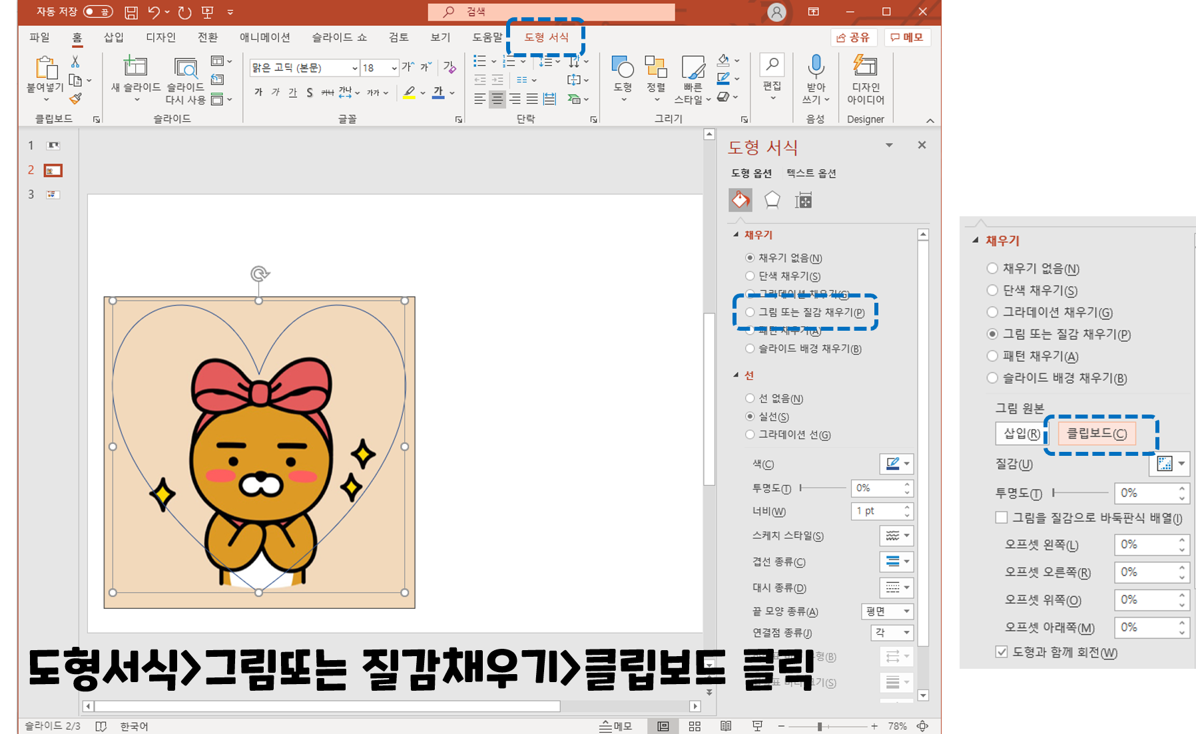Click the text shadow S icon
The image size is (1196, 734).
310,92
